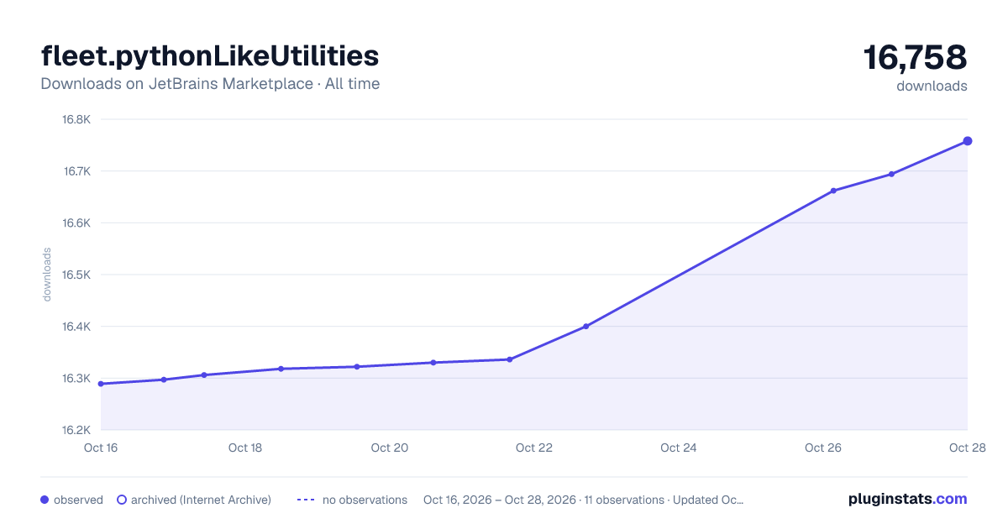This screenshot has height=529, width=1008.
Task: Click the first data point at Oct 16
Action: (x=101, y=384)
